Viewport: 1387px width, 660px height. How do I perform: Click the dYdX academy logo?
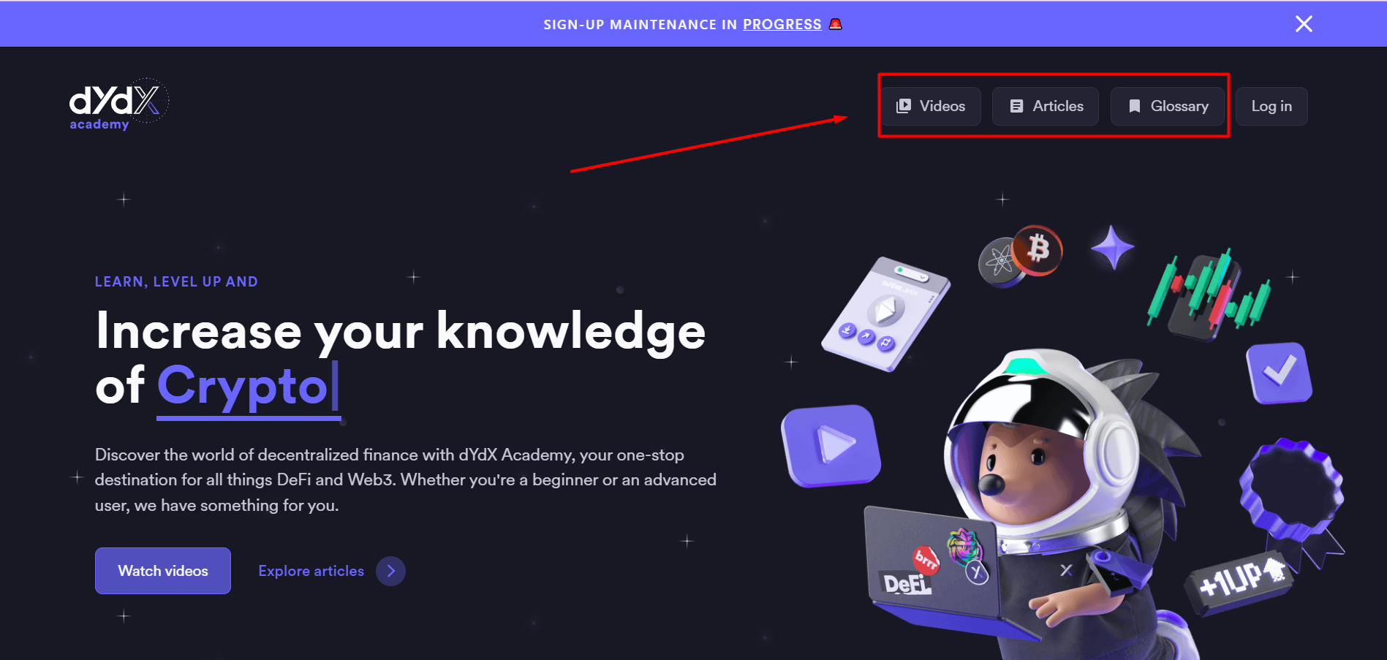[x=119, y=105]
